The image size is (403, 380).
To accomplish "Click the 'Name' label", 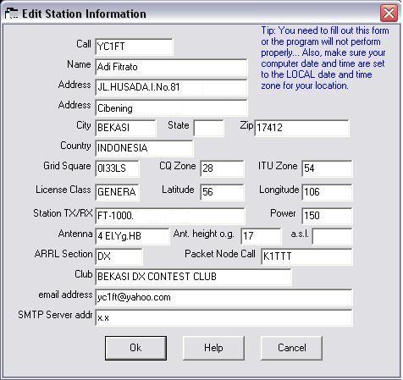I will (x=79, y=64).
